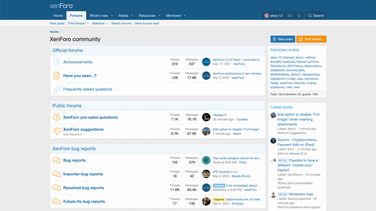Open Syncris Cryptocurrency Payment Add-on post
This screenshot has width=376, height=211.
(x=297, y=142)
